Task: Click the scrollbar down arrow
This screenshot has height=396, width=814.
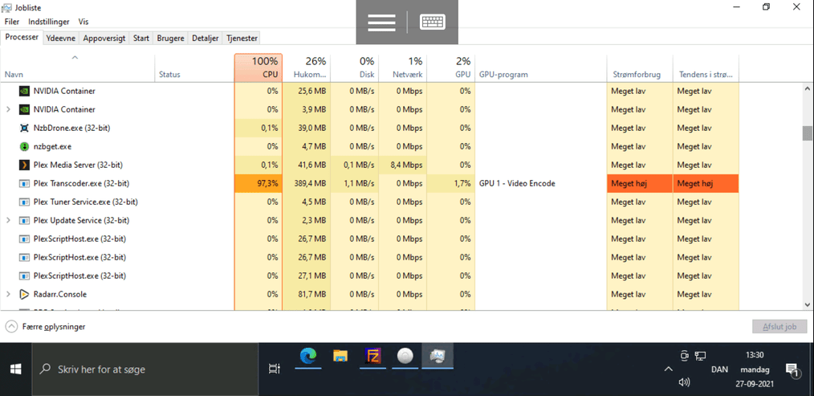Action: 808,304
